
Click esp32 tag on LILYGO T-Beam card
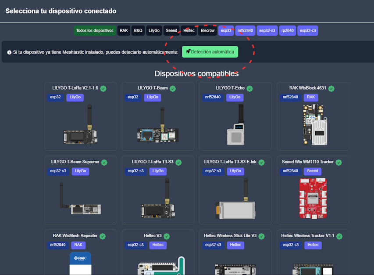tap(133, 97)
